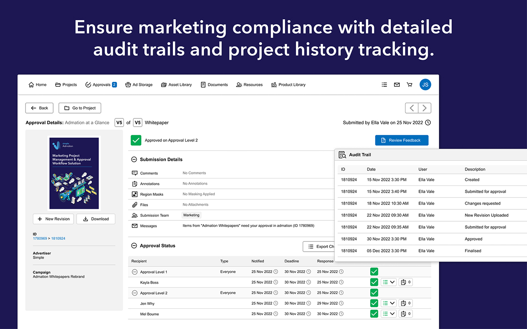Open the Product Library menu

pos(289,85)
